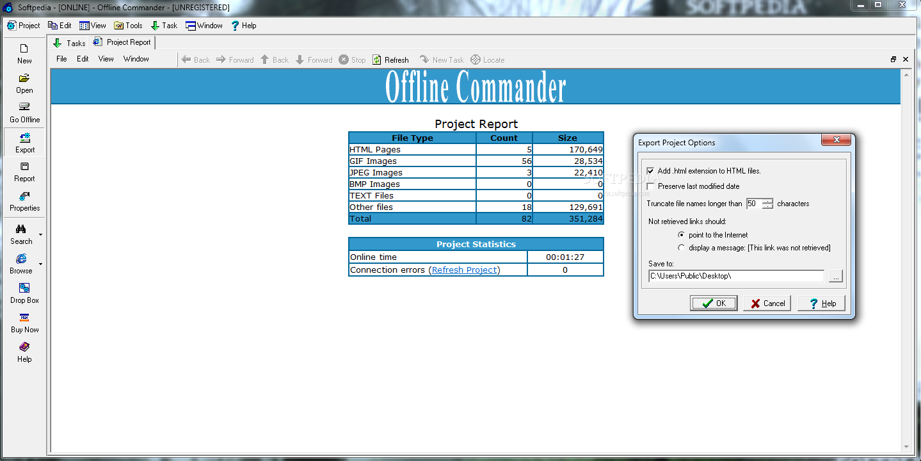Click the up-arrow Back toolbar button
921x461 pixels.
point(274,60)
